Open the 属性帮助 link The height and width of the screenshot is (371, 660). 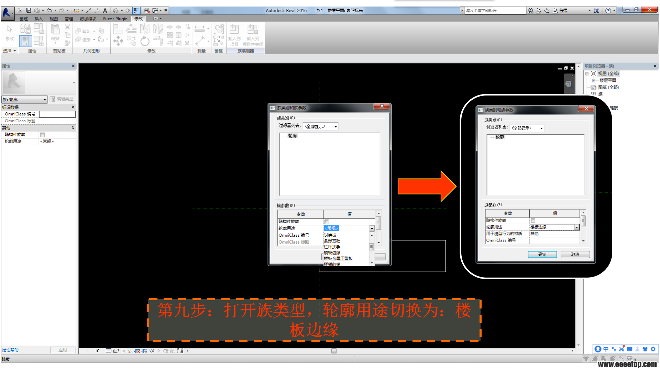[10, 350]
